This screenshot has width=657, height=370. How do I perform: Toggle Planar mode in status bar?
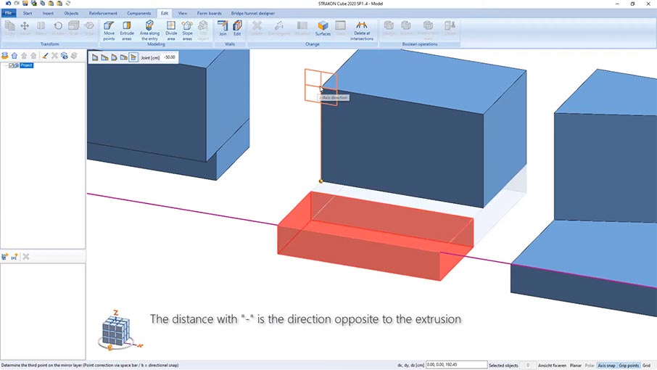(575, 366)
